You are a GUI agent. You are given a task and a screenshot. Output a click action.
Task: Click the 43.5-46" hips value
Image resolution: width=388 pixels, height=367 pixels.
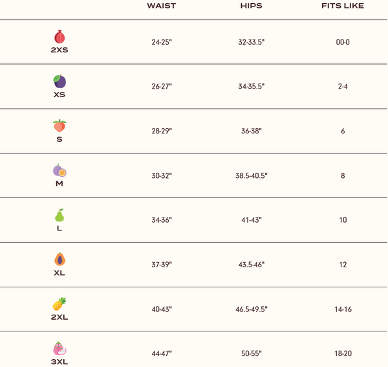(251, 265)
